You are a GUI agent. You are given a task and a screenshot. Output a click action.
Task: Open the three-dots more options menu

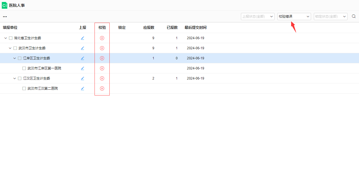[5, 17]
